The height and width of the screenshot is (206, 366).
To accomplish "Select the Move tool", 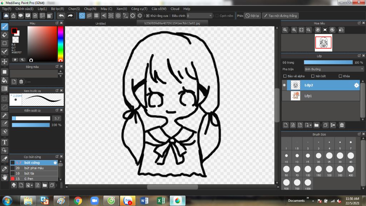I will tap(4, 62).
